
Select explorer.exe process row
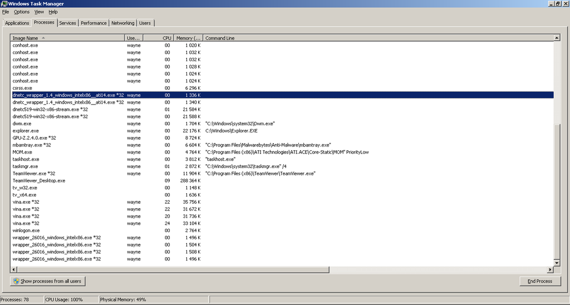(282, 131)
